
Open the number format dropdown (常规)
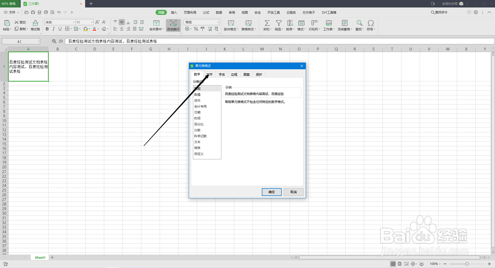(218, 22)
